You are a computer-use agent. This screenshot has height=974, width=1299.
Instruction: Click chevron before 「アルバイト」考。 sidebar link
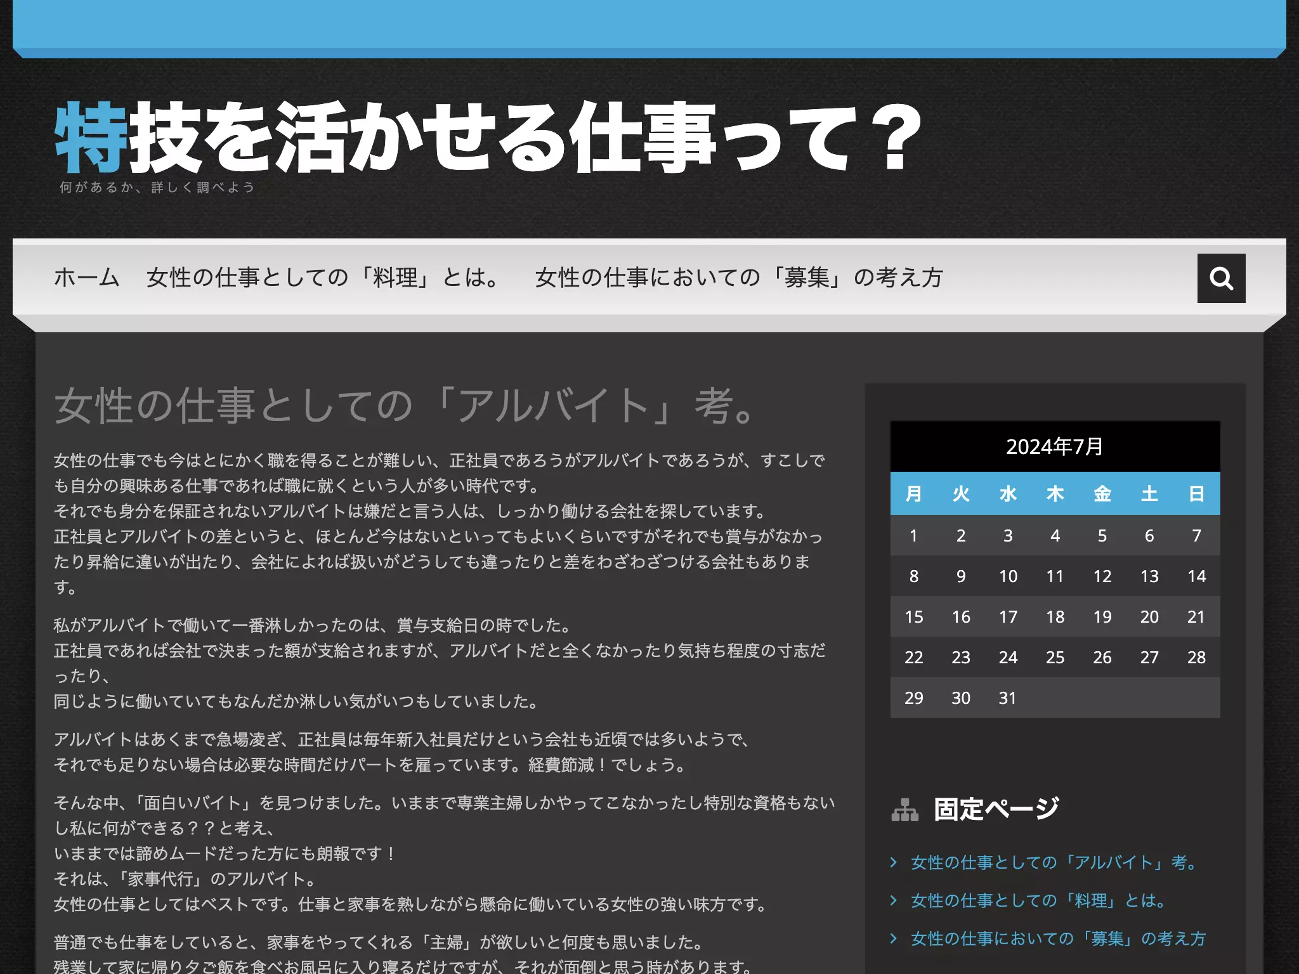tap(894, 862)
